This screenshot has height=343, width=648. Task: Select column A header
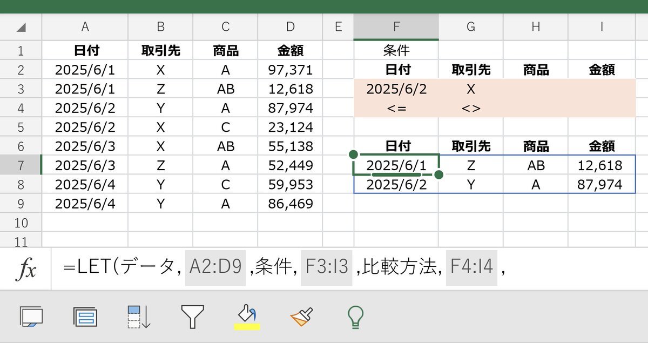click(x=85, y=26)
